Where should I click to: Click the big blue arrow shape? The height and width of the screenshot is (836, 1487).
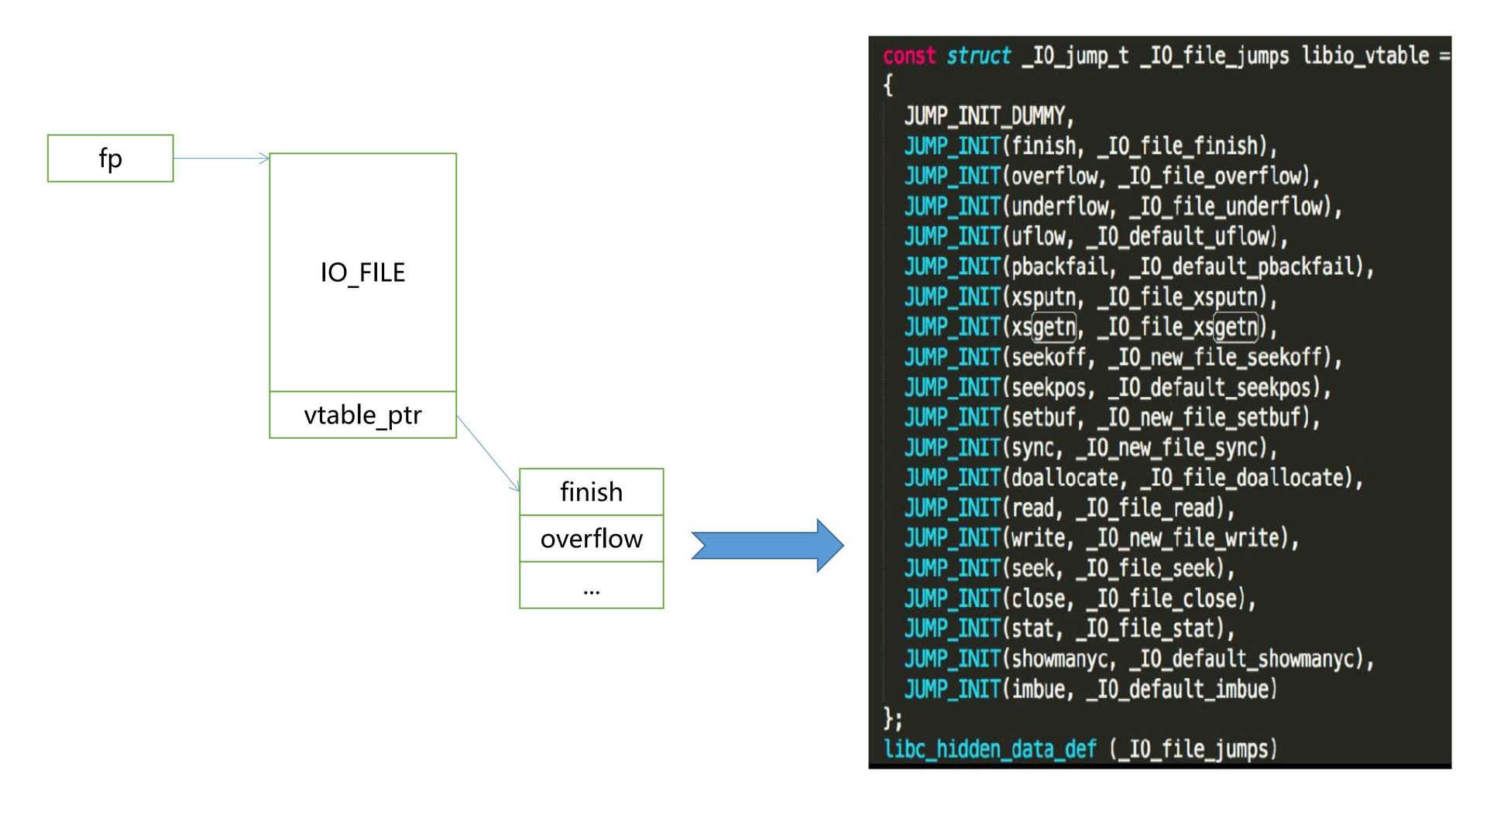pos(765,546)
